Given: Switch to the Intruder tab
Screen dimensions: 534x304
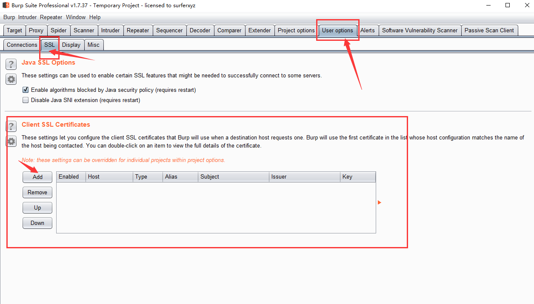Looking at the screenshot, I should pos(111,31).
